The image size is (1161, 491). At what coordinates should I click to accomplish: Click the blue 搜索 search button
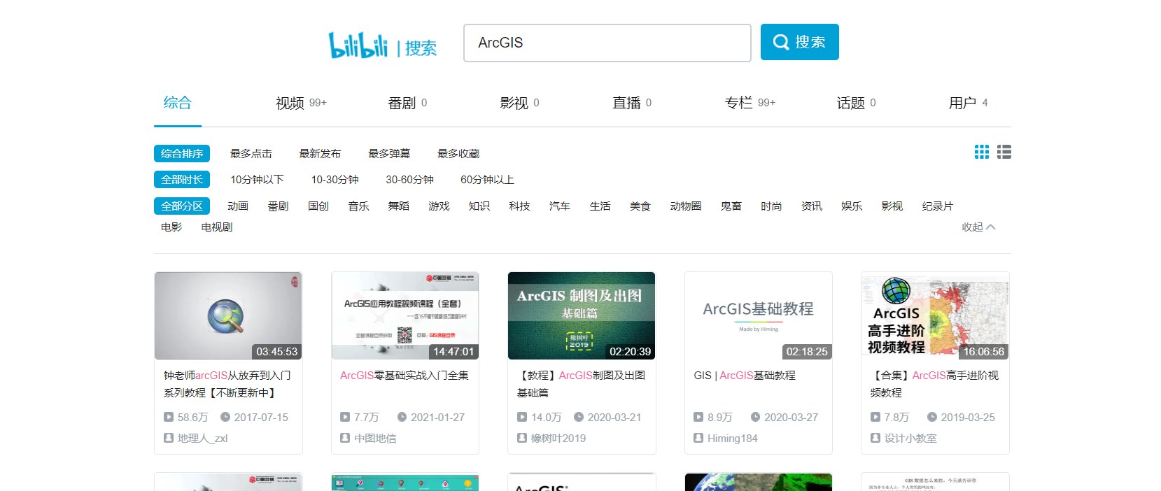click(x=799, y=42)
